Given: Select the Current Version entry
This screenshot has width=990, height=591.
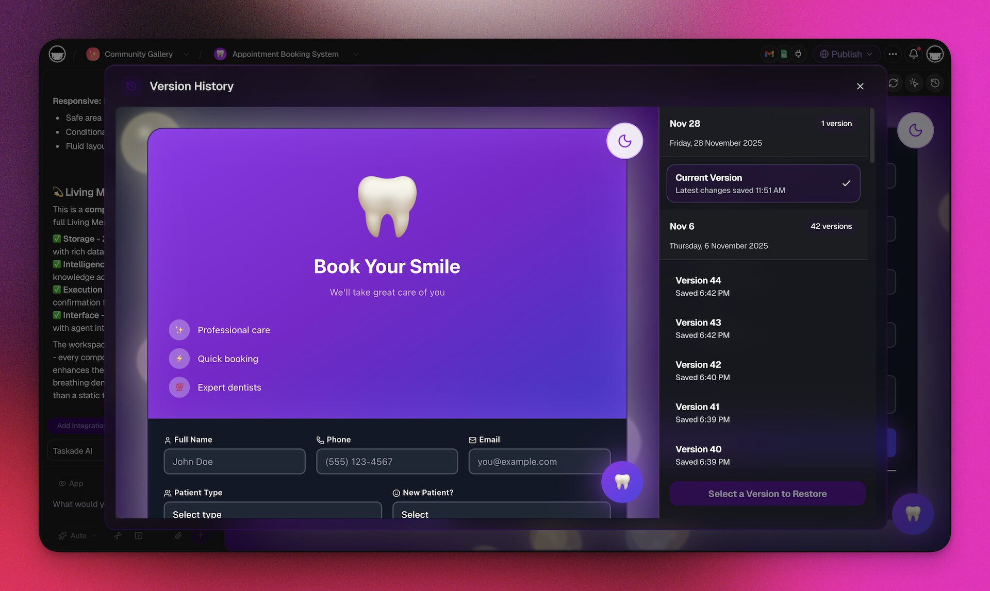Looking at the screenshot, I should 763,183.
